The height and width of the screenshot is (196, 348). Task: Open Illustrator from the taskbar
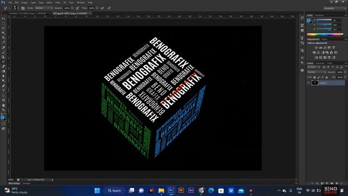[x=181, y=191]
